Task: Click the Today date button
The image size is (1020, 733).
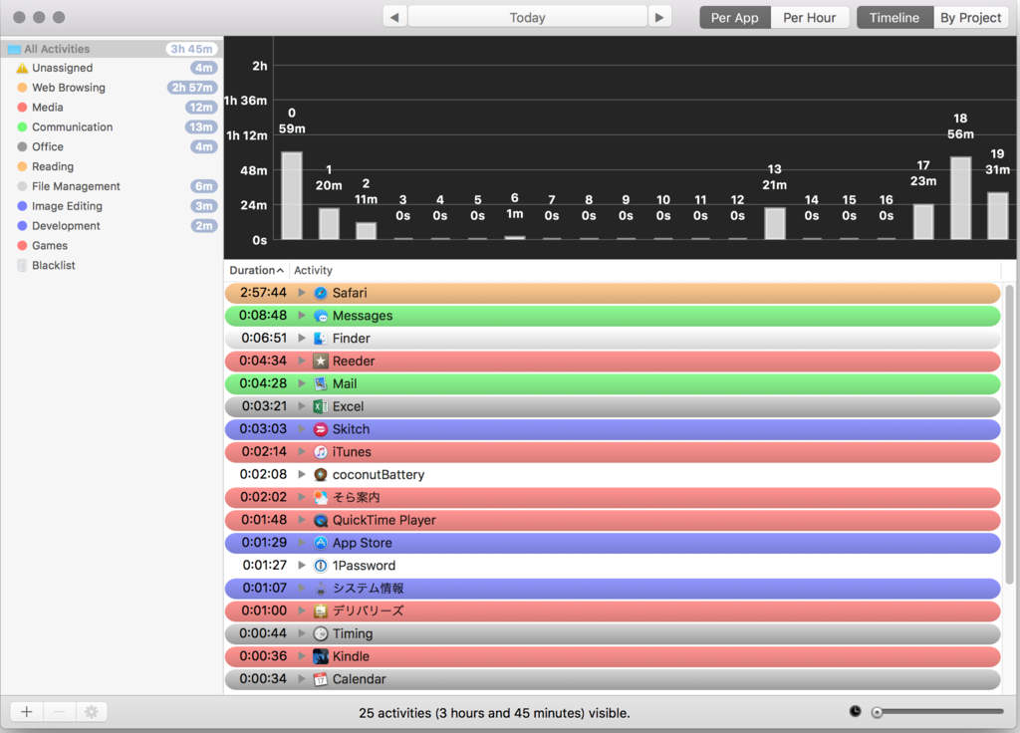Action: [528, 18]
